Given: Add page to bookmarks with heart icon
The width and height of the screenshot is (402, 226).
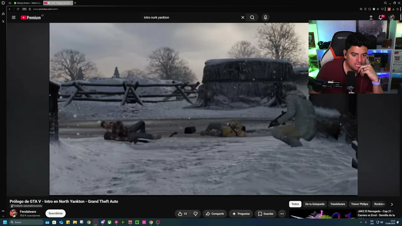Looking at the screenshot, I should 382,9.
